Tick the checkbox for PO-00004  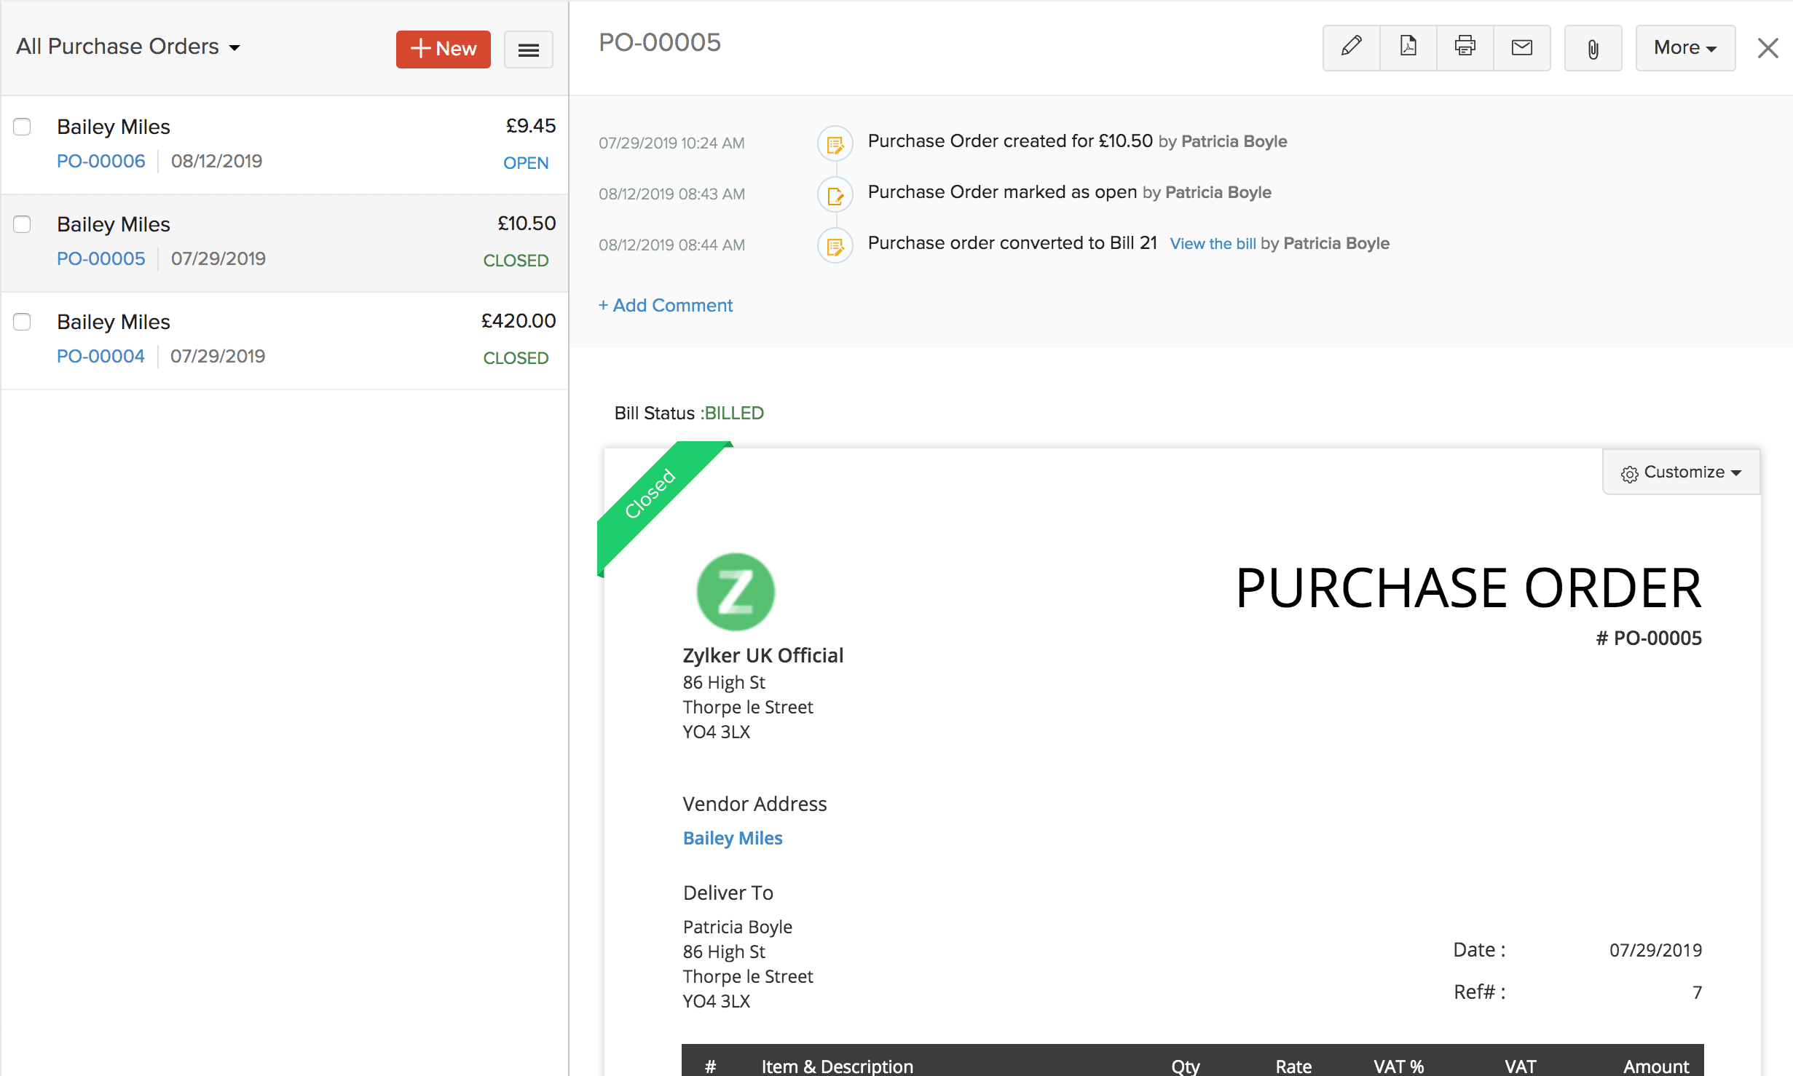[22, 322]
